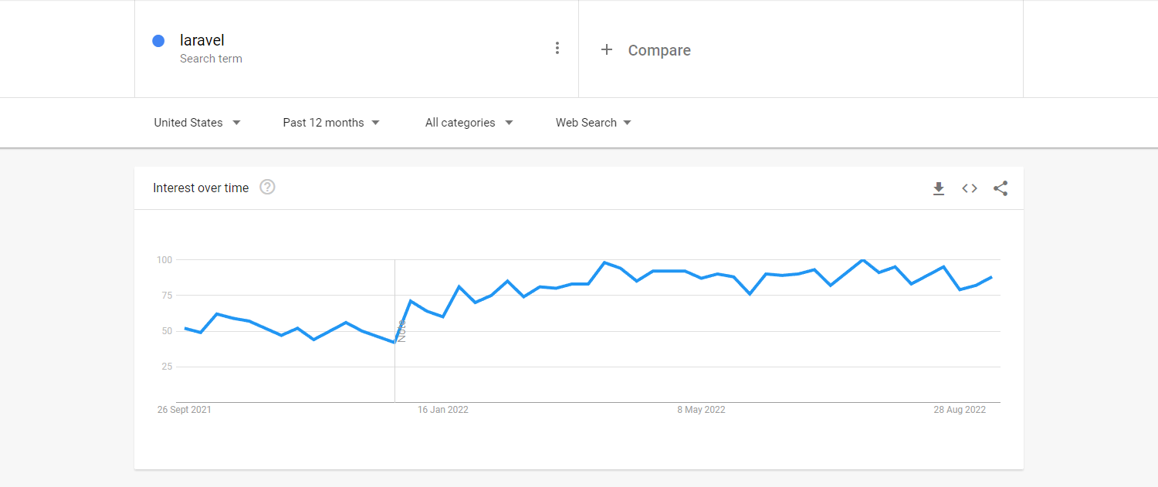The width and height of the screenshot is (1158, 487).
Task: Edit the laravel search term
Action: (x=202, y=40)
